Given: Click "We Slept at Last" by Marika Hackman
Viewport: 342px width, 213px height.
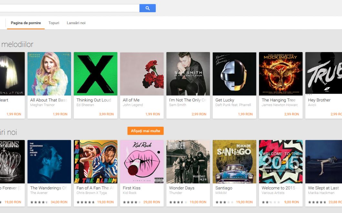Looking at the screenshot, I should click(x=323, y=161).
